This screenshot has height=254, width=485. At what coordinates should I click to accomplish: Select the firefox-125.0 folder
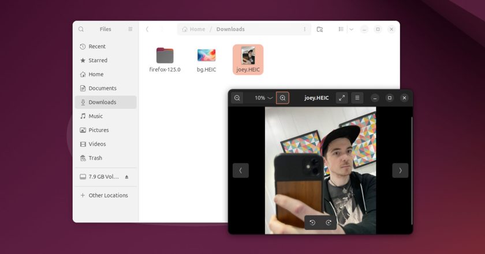[x=165, y=60]
